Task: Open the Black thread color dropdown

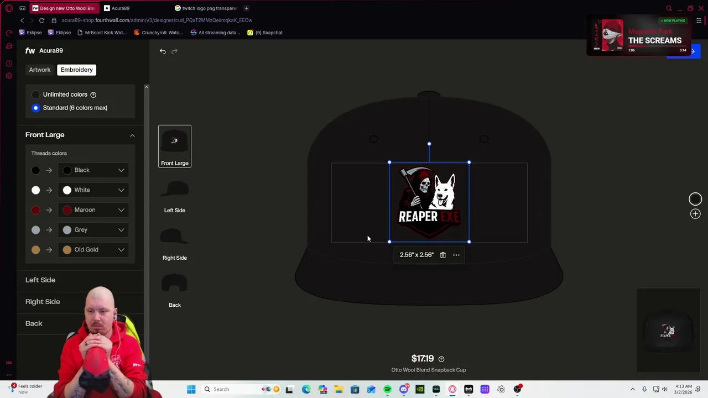Action: tap(93, 170)
